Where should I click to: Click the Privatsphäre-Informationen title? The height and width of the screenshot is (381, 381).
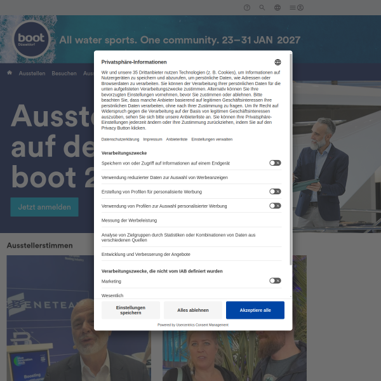[134, 62]
